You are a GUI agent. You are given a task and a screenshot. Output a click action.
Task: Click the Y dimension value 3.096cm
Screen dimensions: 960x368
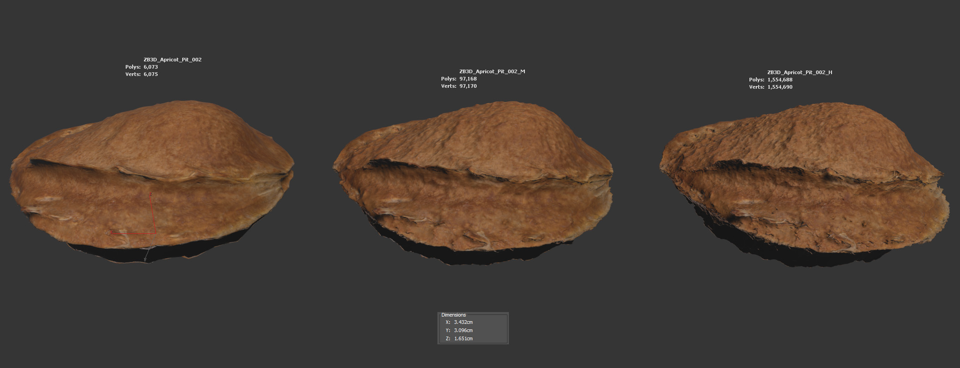pyautogui.click(x=463, y=330)
